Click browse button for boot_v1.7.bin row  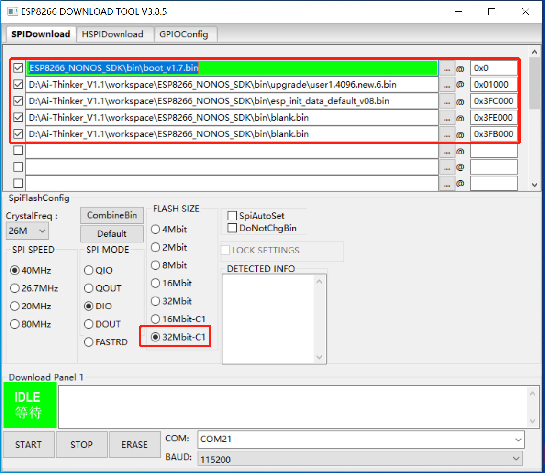447,68
